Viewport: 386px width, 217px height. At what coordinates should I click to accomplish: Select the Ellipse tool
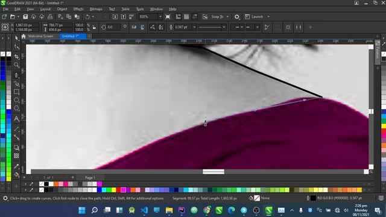point(16,100)
